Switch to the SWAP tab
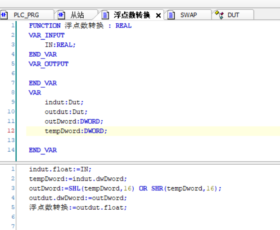This screenshot has width=280, height=230. pos(189,15)
